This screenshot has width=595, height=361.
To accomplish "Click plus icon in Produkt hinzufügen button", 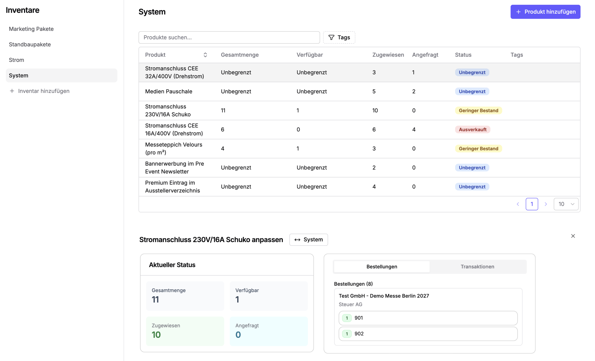I will [518, 12].
